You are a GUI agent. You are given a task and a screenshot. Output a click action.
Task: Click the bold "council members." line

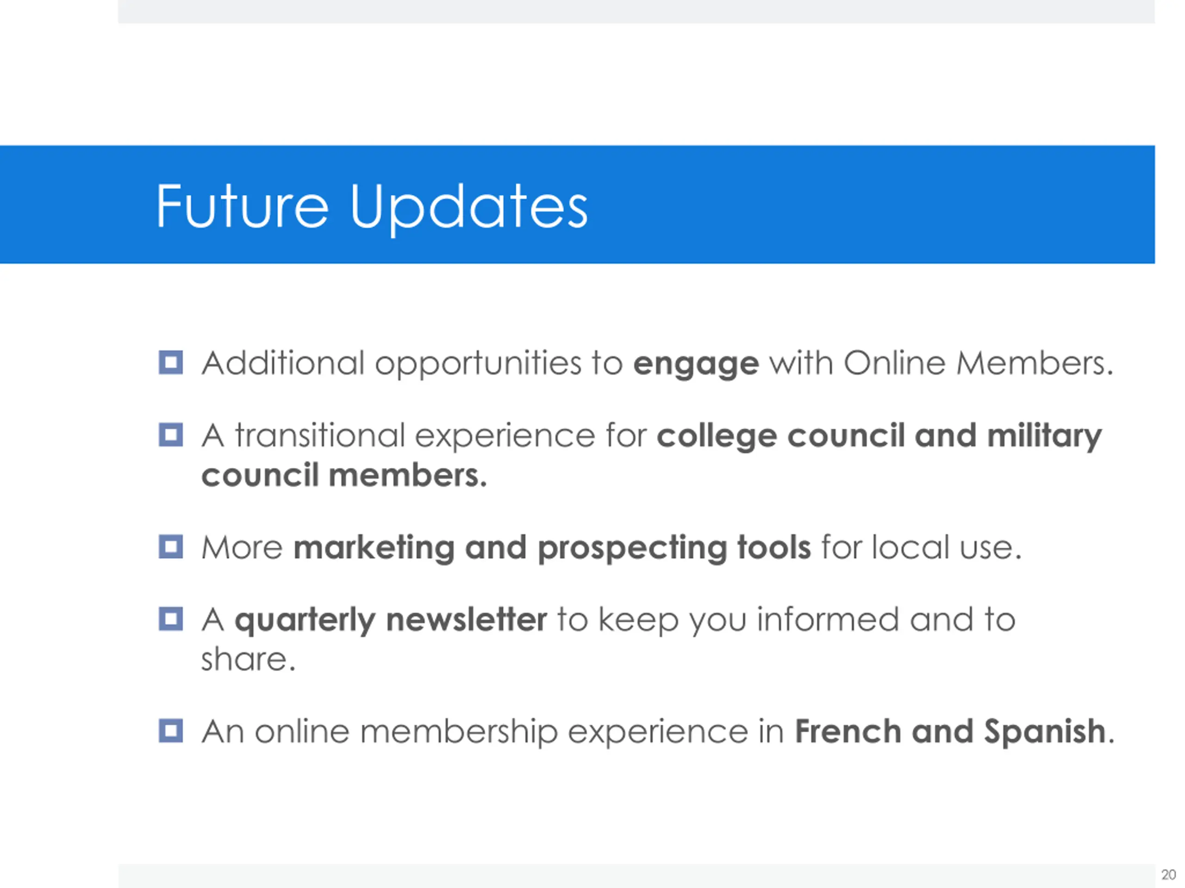pyautogui.click(x=344, y=475)
